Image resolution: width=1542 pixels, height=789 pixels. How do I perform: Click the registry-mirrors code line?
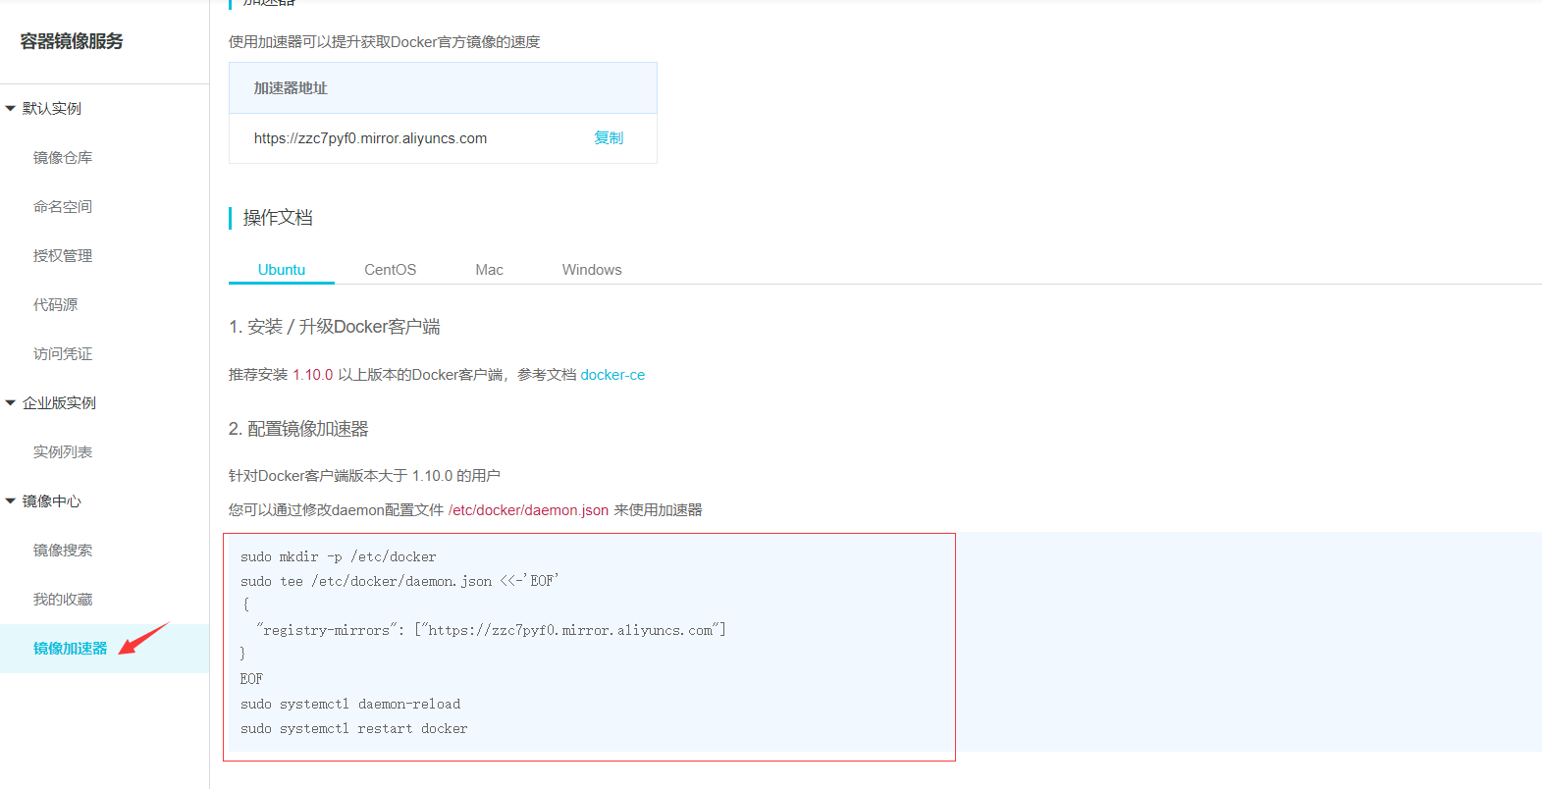(x=491, y=630)
